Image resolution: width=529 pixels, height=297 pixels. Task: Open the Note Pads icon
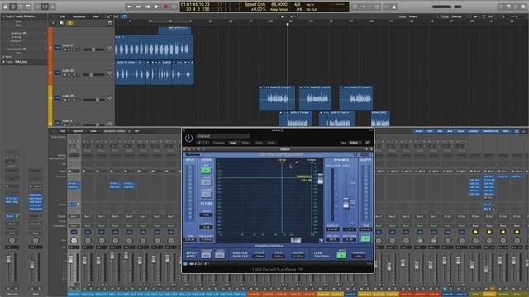(508, 7)
